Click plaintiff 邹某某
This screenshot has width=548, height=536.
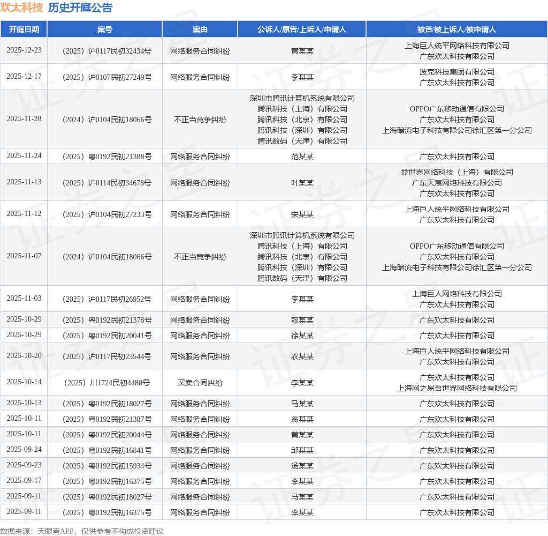[302, 451]
